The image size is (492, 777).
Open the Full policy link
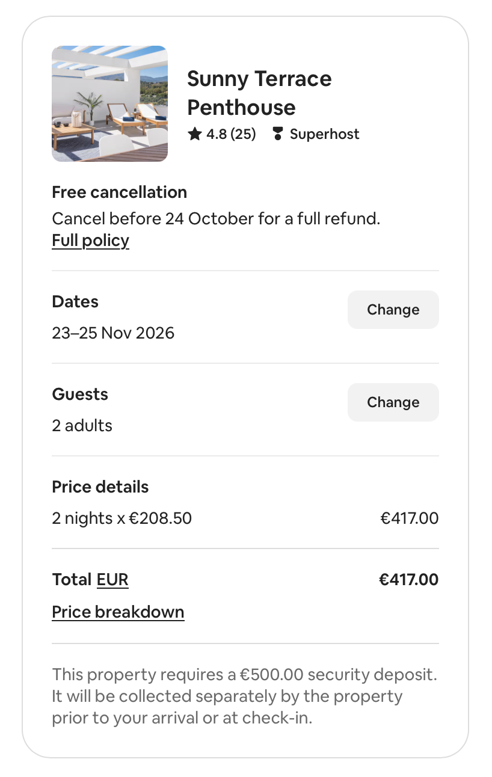(x=90, y=241)
